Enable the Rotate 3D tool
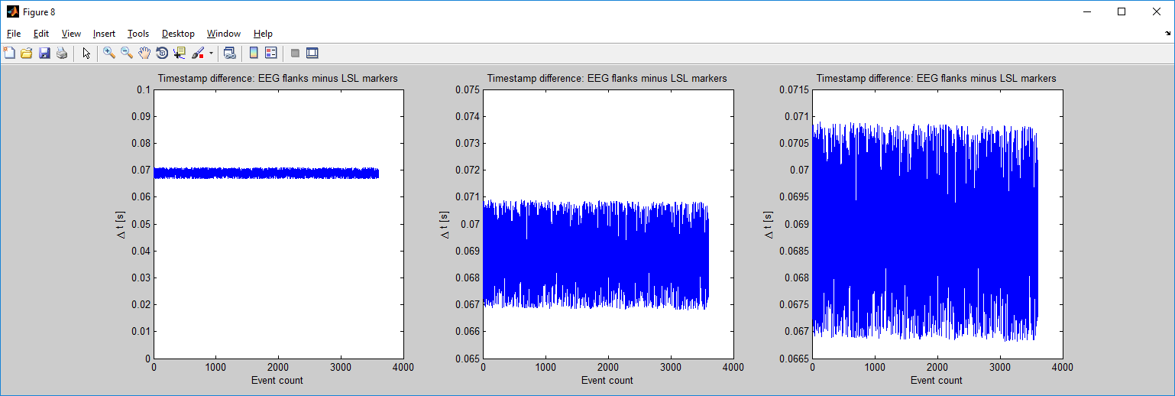 tap(162, 53)
